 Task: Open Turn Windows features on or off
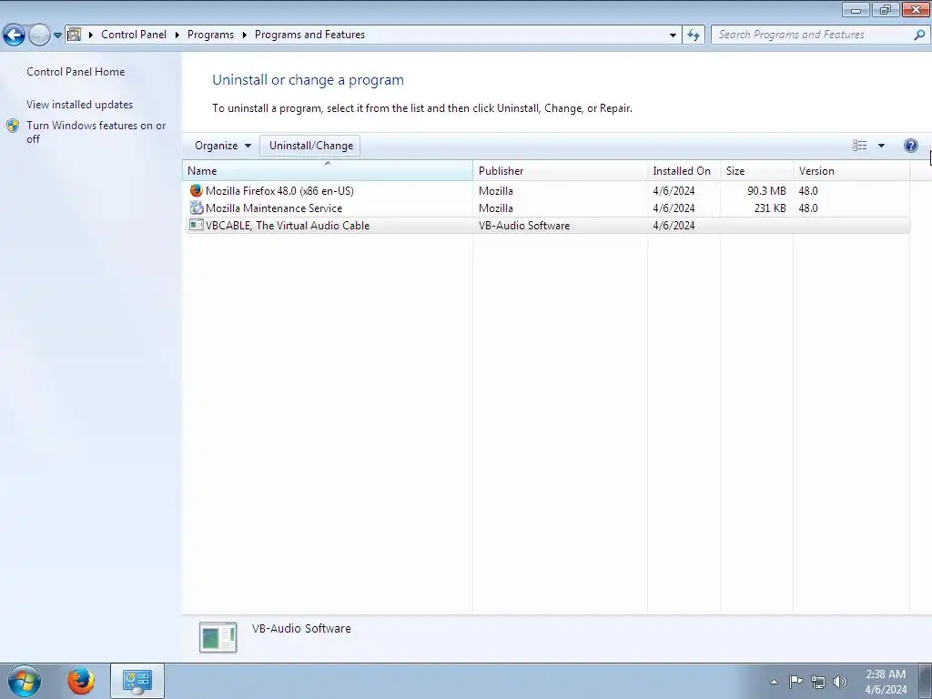click(96, 132)
